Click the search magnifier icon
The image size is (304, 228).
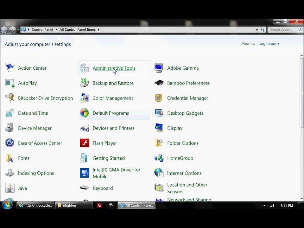coord(301,30)
